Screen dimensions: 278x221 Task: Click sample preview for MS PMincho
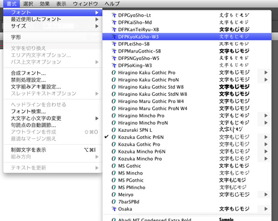(x=233, y=187)
